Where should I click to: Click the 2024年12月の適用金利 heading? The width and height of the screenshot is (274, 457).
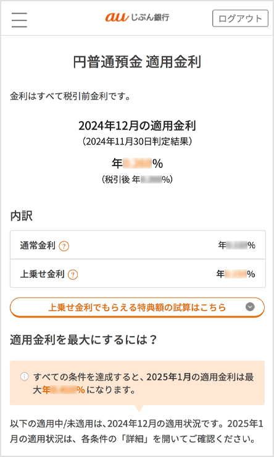(x=137, y=126)
